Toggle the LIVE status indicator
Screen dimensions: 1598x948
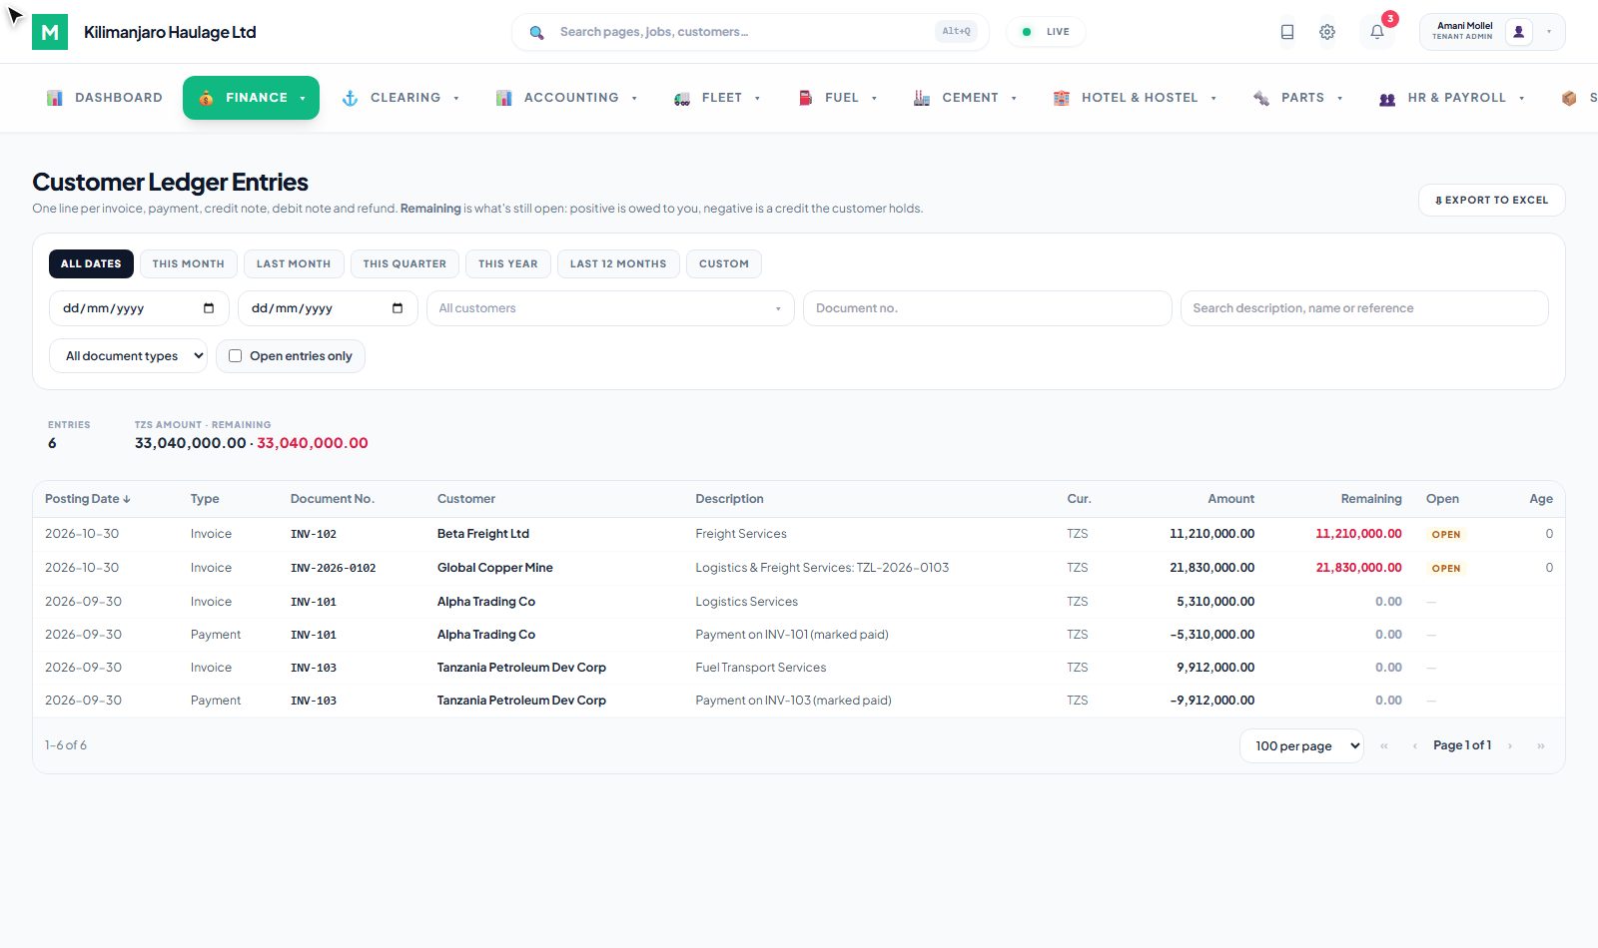(x=1046, y=32)
